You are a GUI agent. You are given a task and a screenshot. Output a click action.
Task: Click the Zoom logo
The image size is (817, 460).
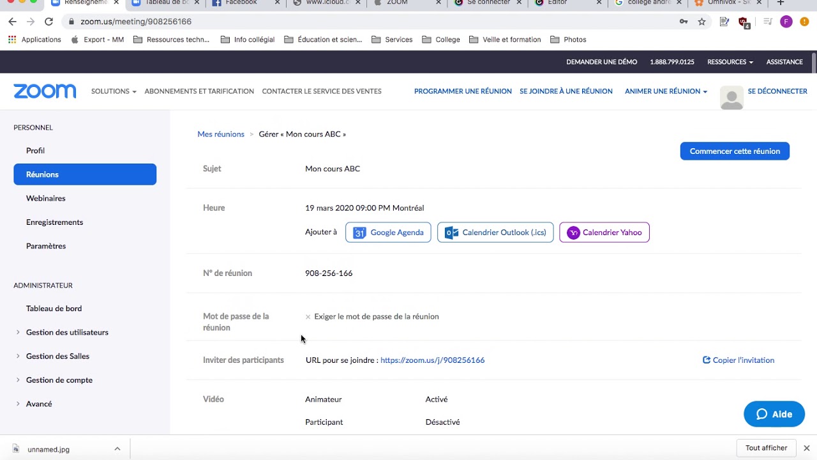[x=45, y=91]
